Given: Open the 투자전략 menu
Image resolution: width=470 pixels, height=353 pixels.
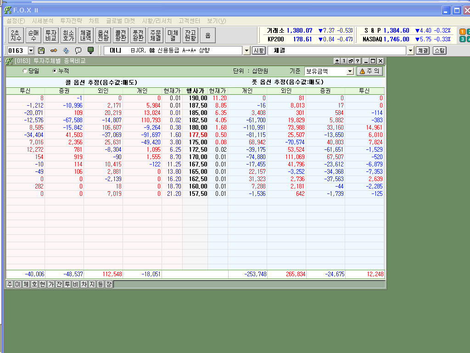Looking at the screenshot, I should pyautogui.click(x=71, y=21).
